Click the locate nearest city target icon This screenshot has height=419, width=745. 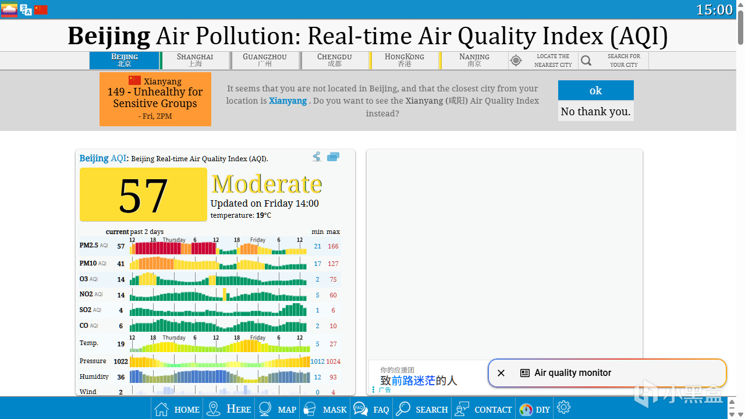pyautogui.click(x=516, y=61)
